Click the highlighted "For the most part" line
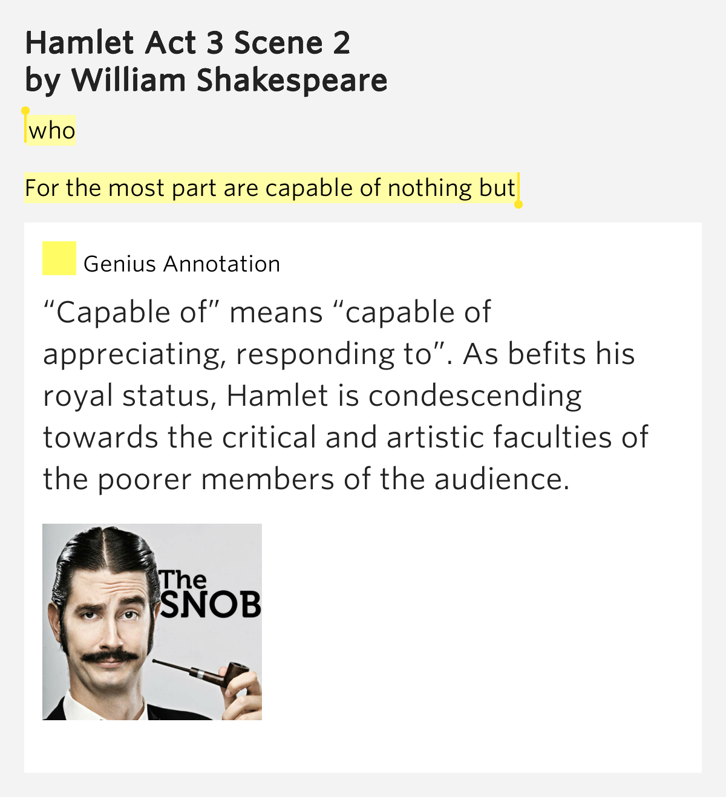 (270, 188)
